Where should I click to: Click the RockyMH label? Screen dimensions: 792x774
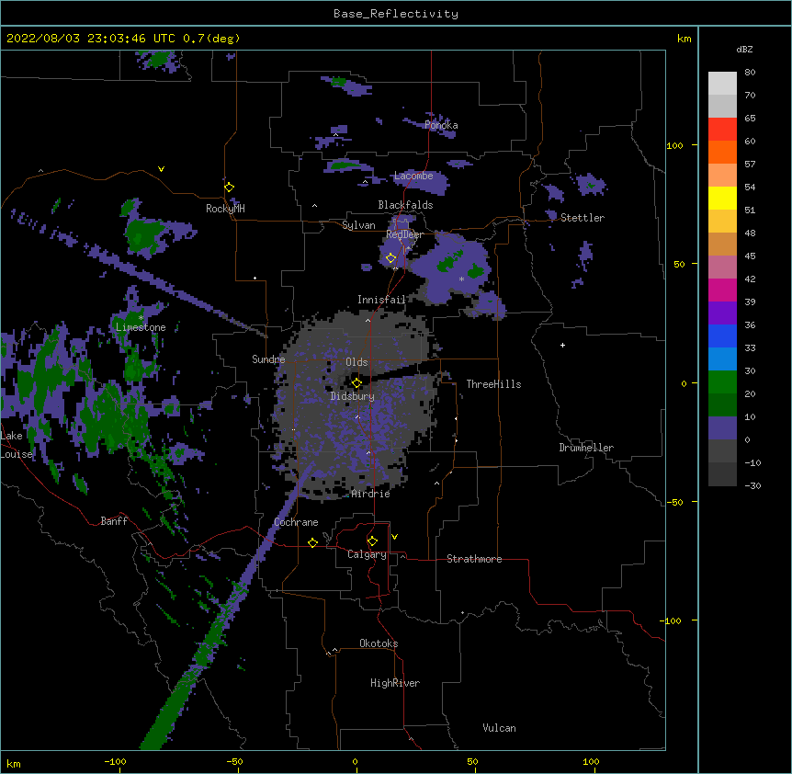tap(225, 209)
